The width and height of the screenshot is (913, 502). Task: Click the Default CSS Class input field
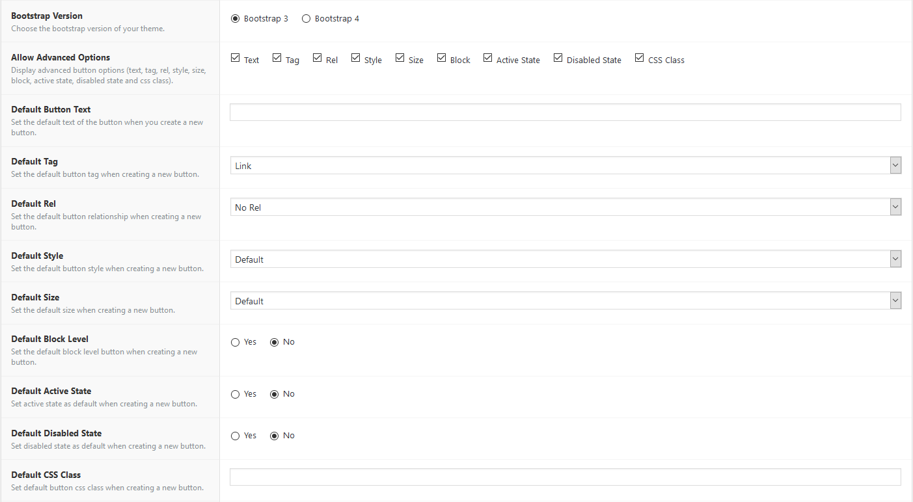[x=566, y=477]
